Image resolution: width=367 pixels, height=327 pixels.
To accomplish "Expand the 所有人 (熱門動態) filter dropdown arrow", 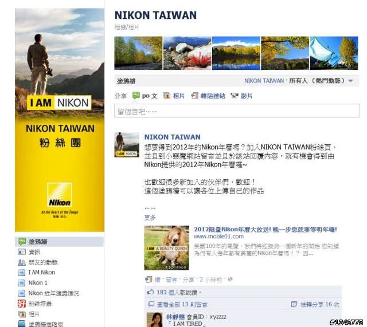I will pyautogui.click(x=350, y=81).
